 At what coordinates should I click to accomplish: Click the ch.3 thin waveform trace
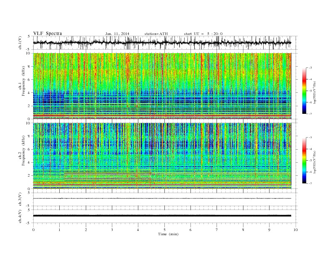click(x=162, y=199)
